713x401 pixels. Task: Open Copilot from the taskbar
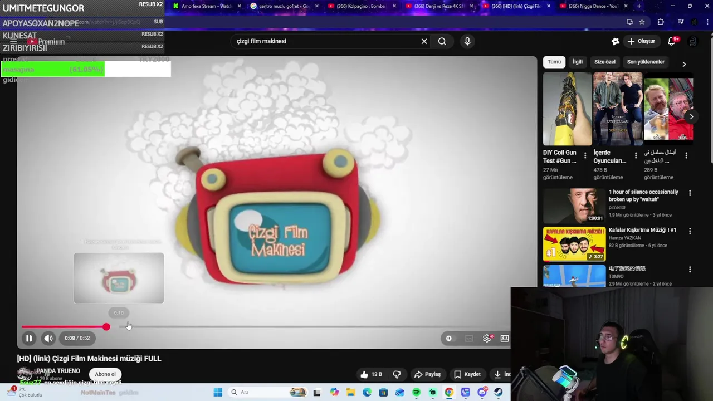(334, 392)
